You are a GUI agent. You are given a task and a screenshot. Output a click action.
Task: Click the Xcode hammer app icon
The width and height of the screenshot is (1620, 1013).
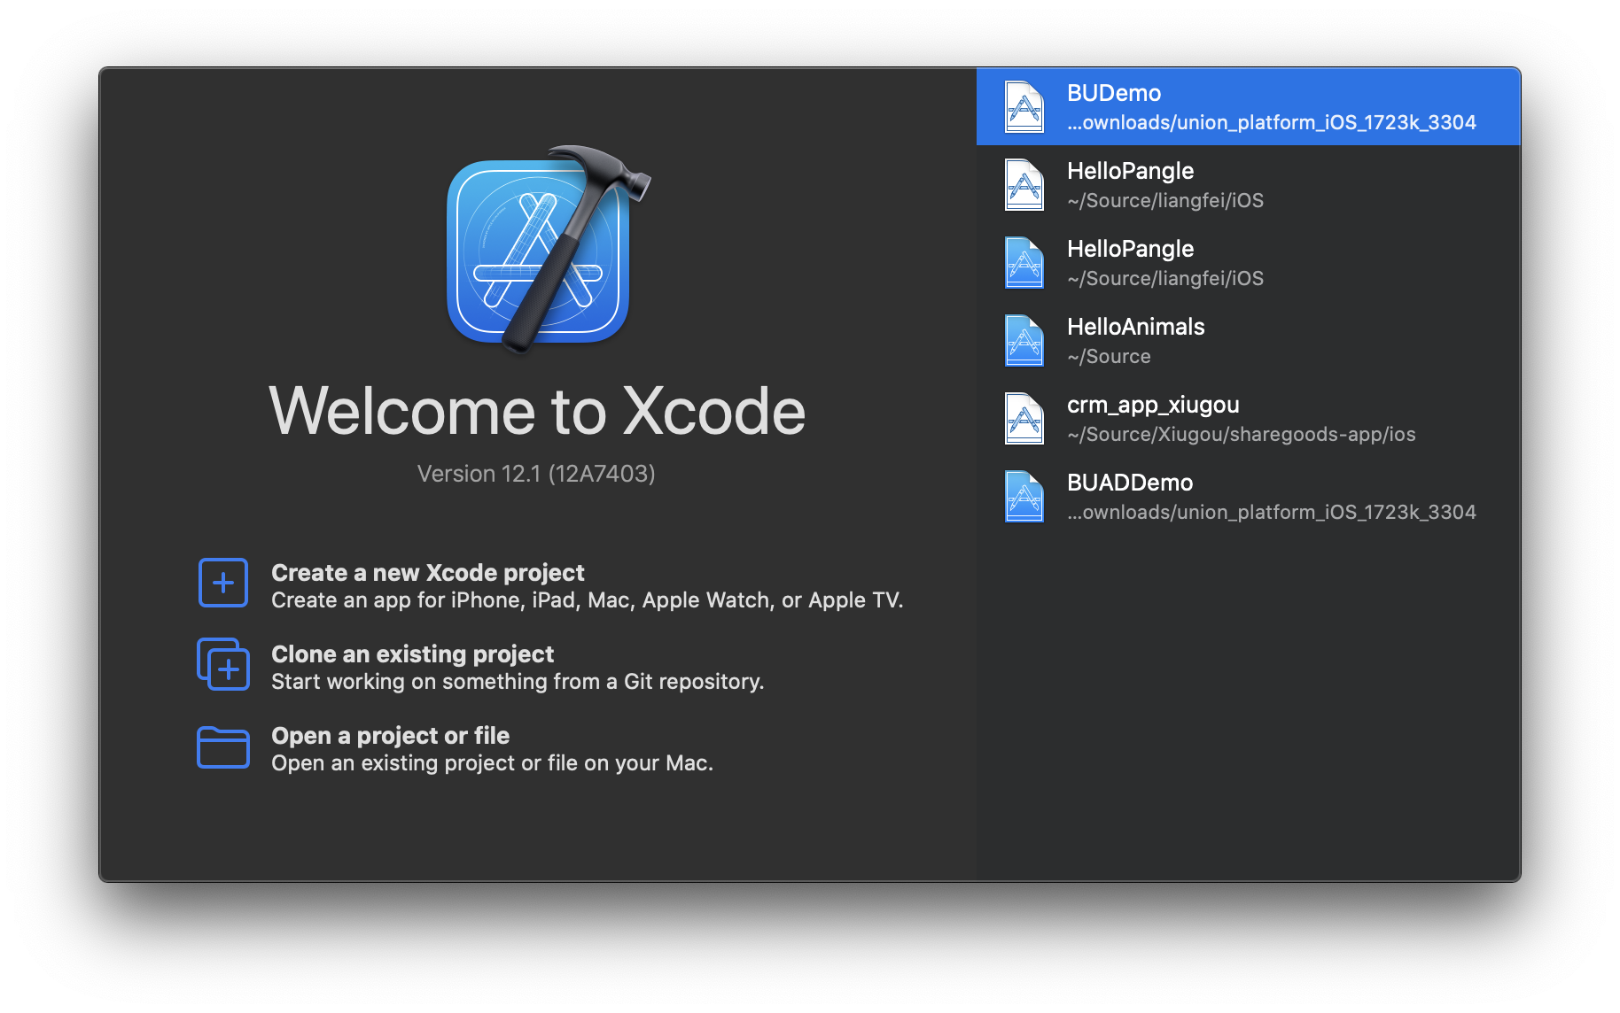tap(547, 248)
